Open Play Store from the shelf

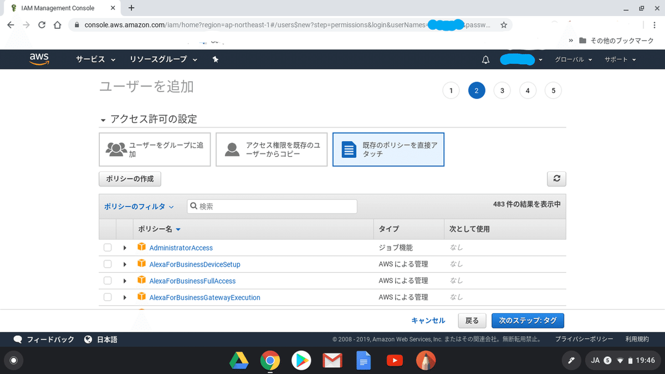(301, 361)
